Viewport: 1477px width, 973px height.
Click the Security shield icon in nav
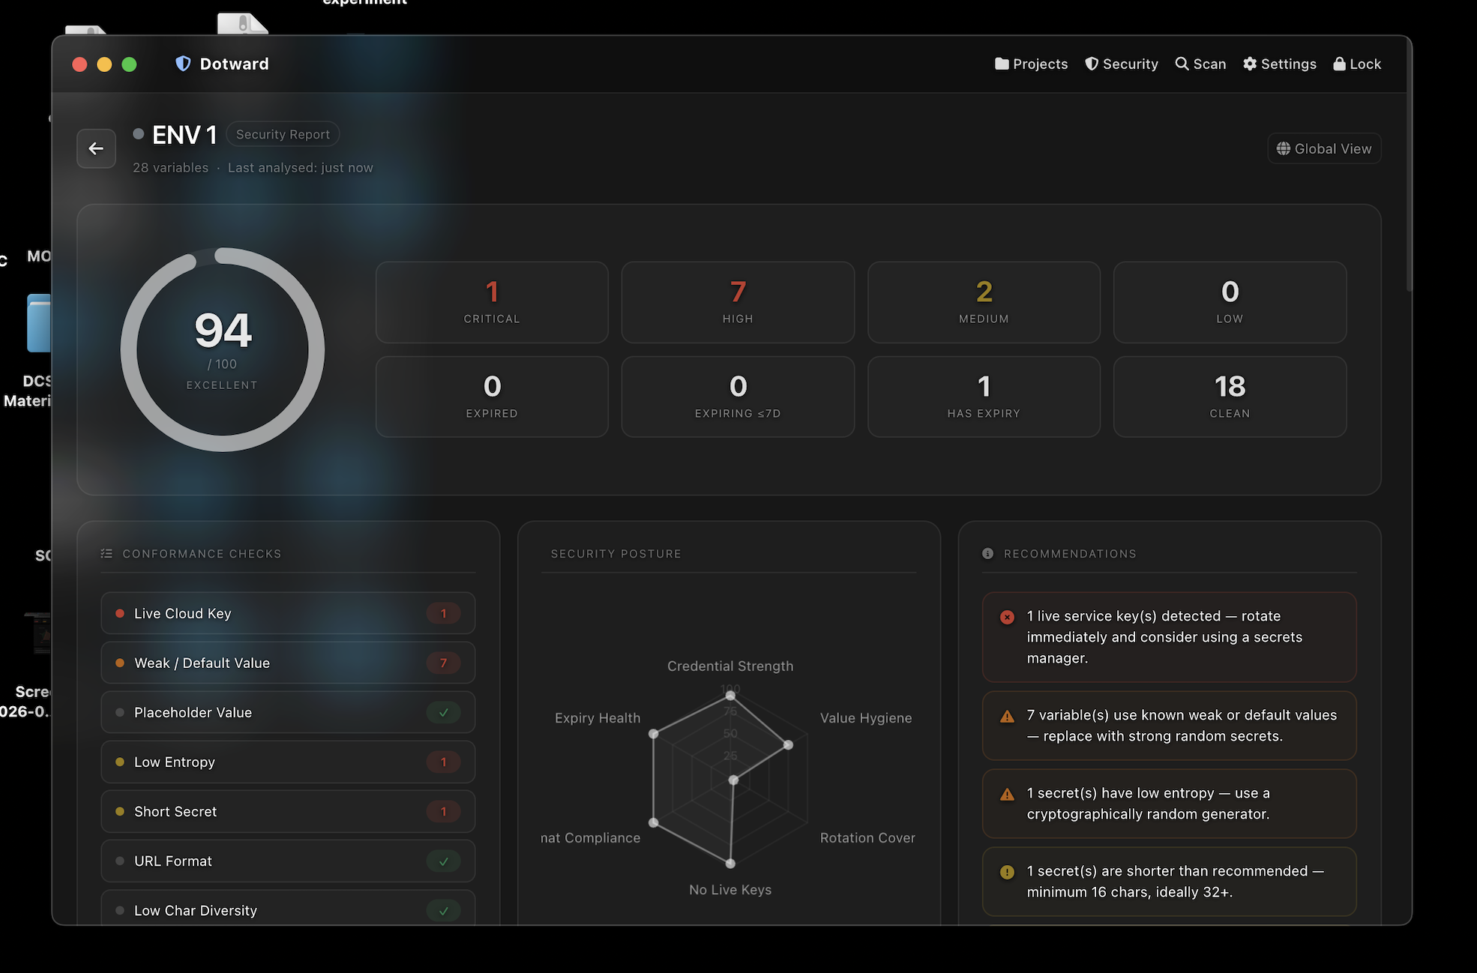[1092, 64]
